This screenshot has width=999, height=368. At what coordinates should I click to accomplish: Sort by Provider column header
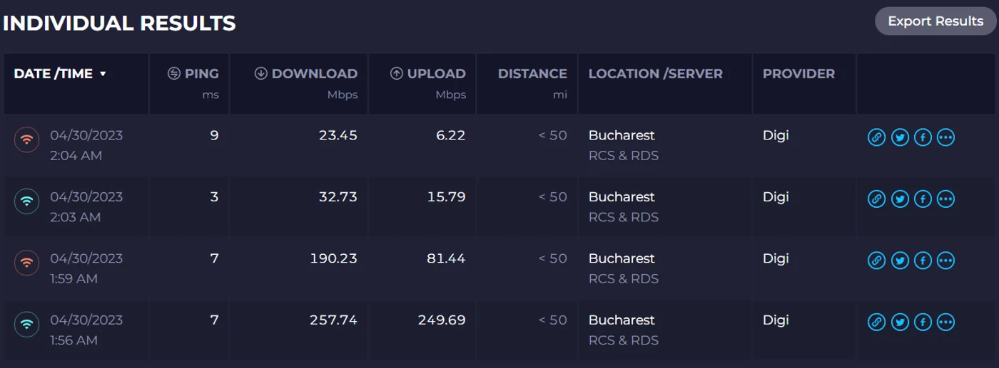[798, 73]
